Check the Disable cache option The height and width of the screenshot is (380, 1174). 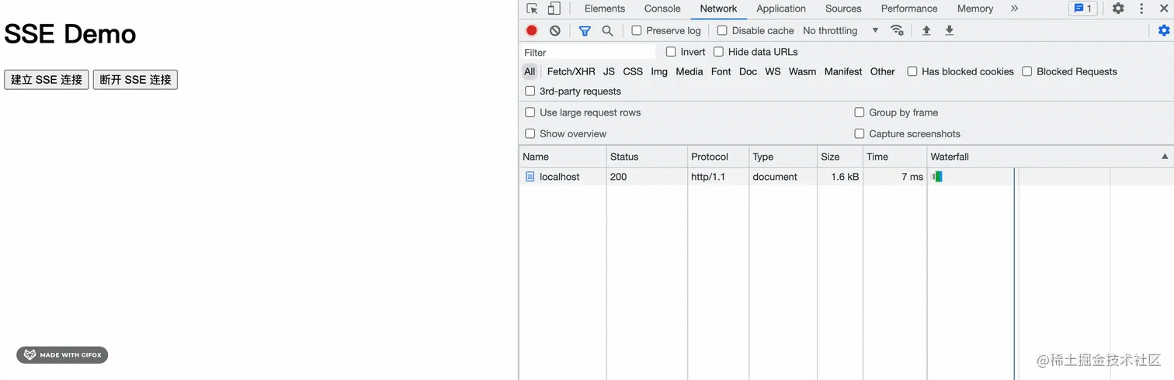tap(722, 30)
